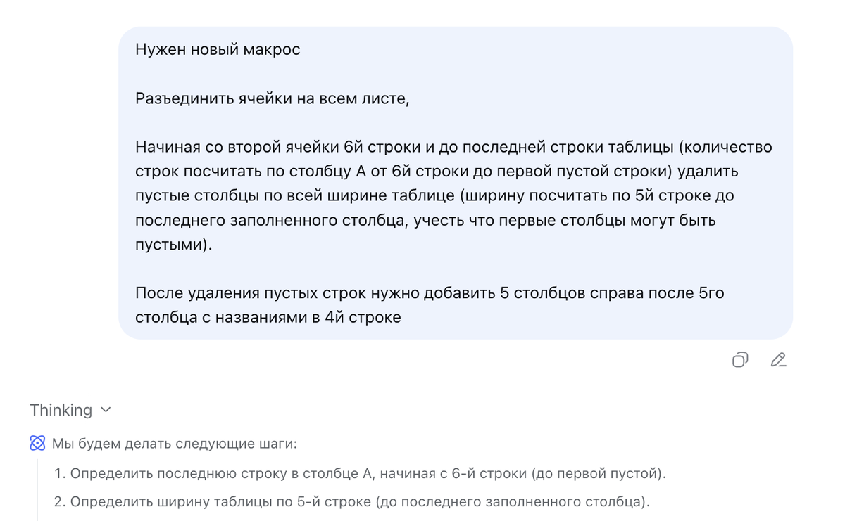The height and width of the screenshot is (521, 845).
Task: Click the Thinking header to hide reasoning
Action: [x=70, y=410]
